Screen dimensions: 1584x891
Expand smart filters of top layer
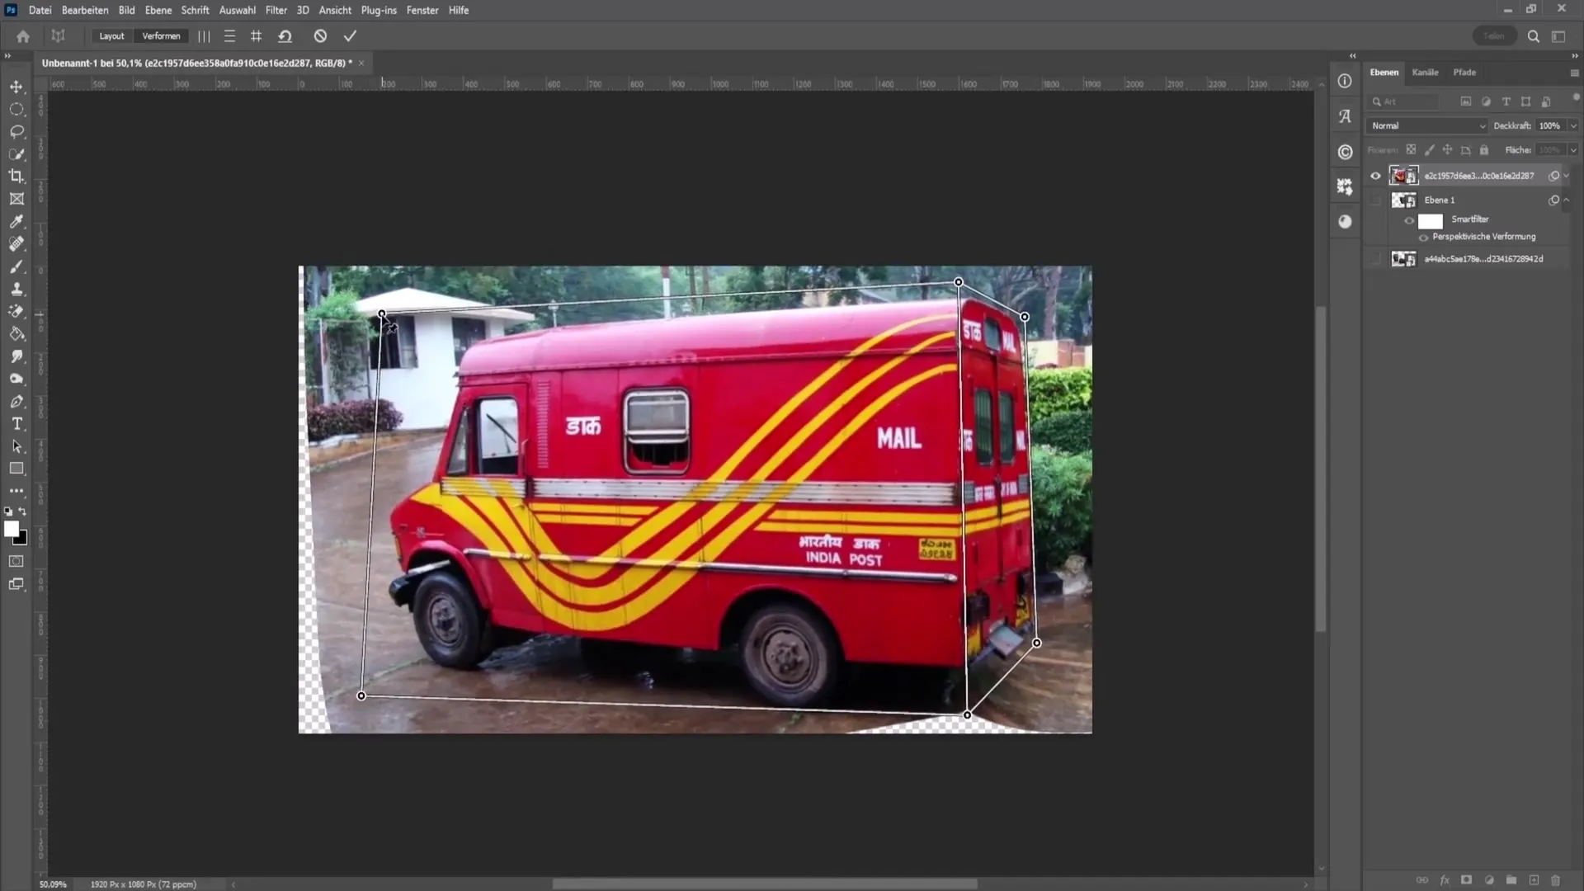pos(1566,176)
